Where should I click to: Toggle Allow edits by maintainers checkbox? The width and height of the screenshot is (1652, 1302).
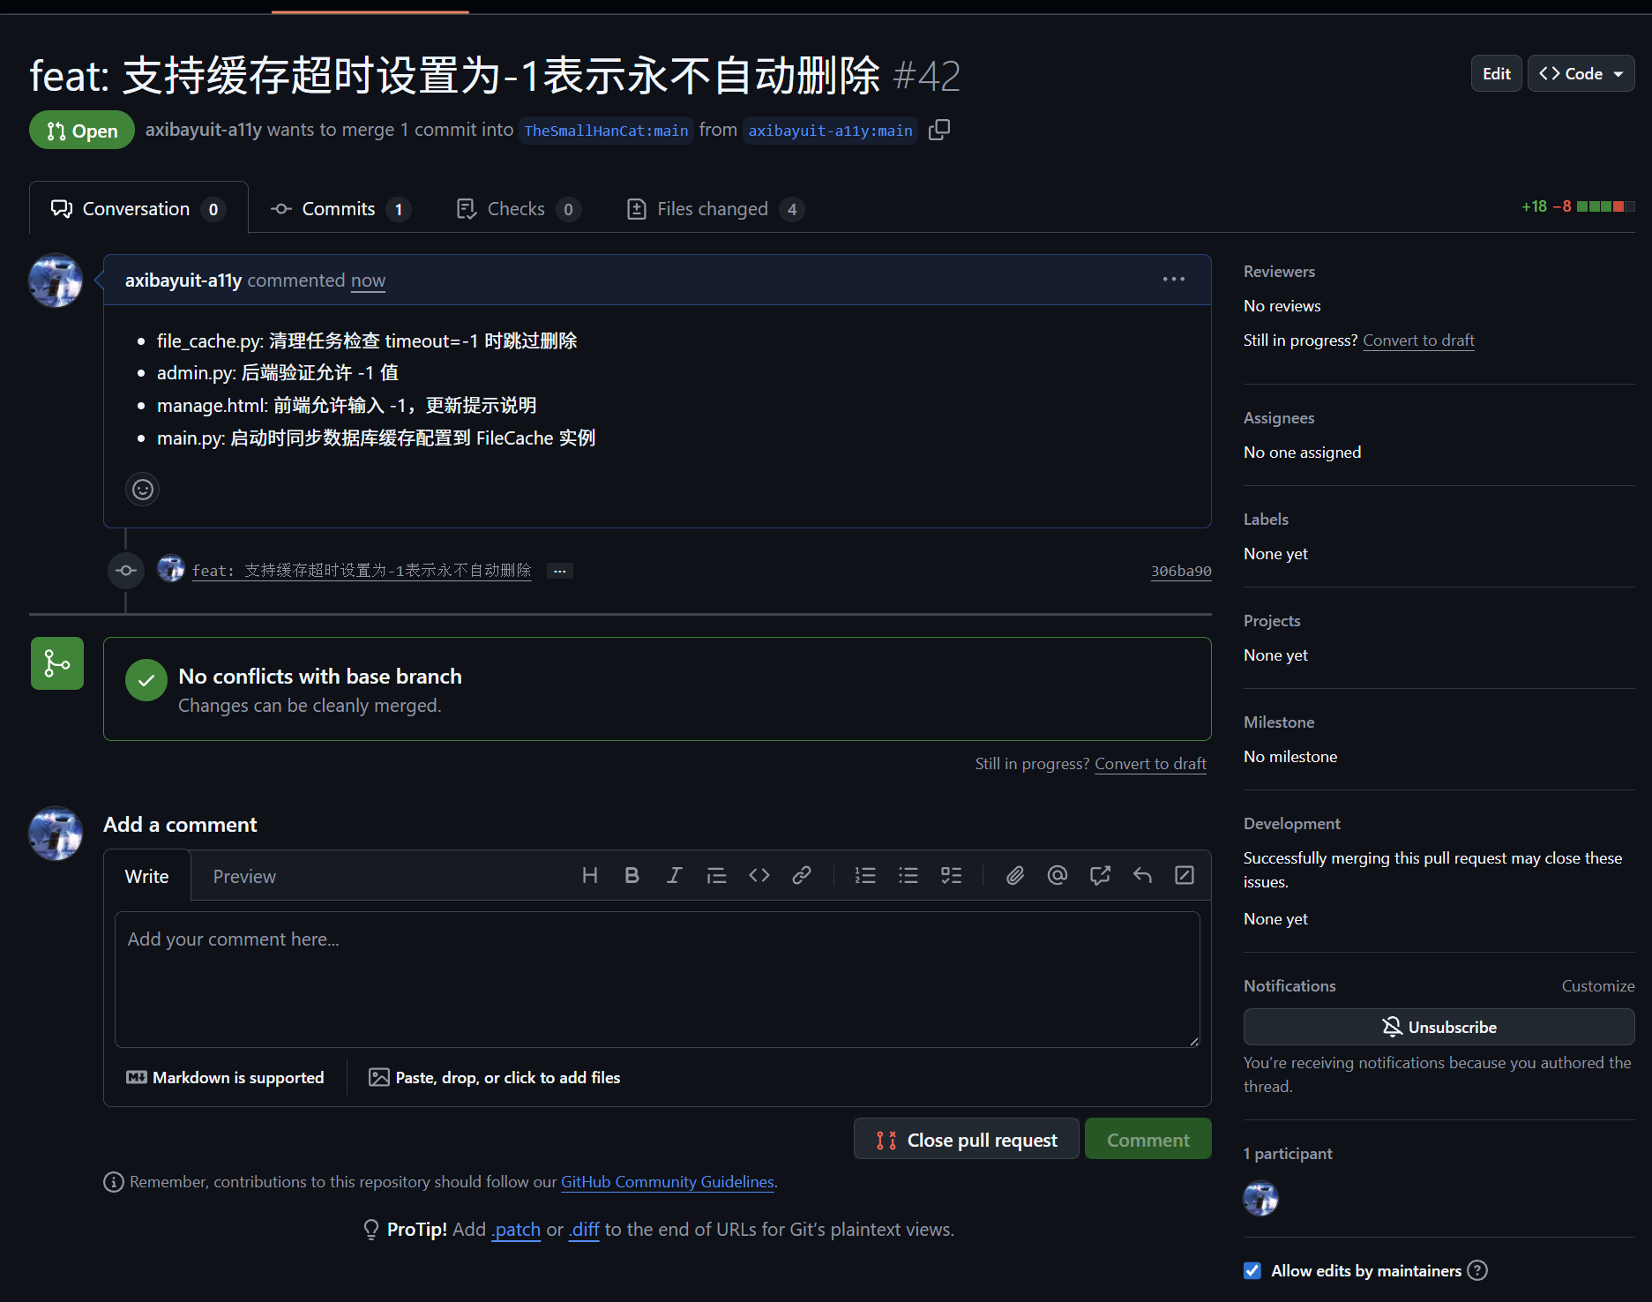pyautogui.click(x=1252, y=1270)
